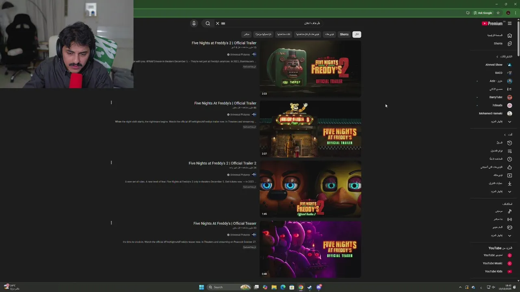Open the Five Nights At Freddy's Official Trailer thumbnail
520x292 pixels.
[310, 129]
